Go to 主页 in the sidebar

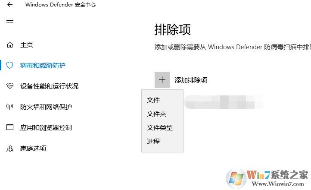27,45
